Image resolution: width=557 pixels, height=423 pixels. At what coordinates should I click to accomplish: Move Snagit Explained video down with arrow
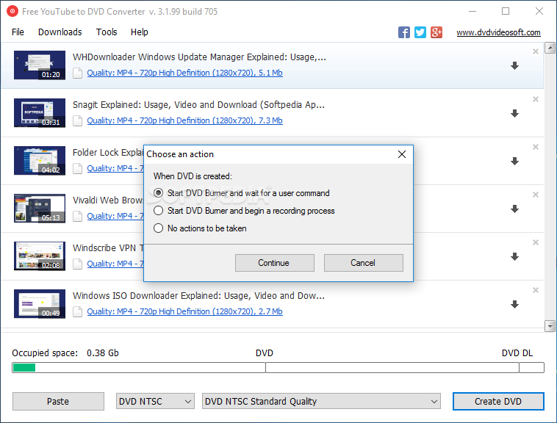[514, 114]
